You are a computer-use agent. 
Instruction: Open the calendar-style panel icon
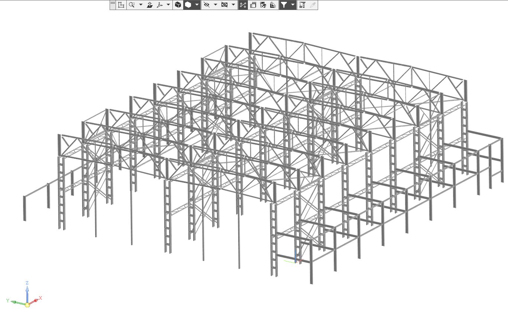[x=254, y=5]
